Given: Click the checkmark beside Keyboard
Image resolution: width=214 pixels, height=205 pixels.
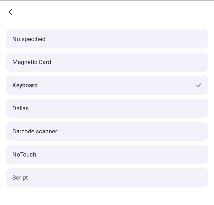Looking at the screenshot, I should [x=199, y=85].
